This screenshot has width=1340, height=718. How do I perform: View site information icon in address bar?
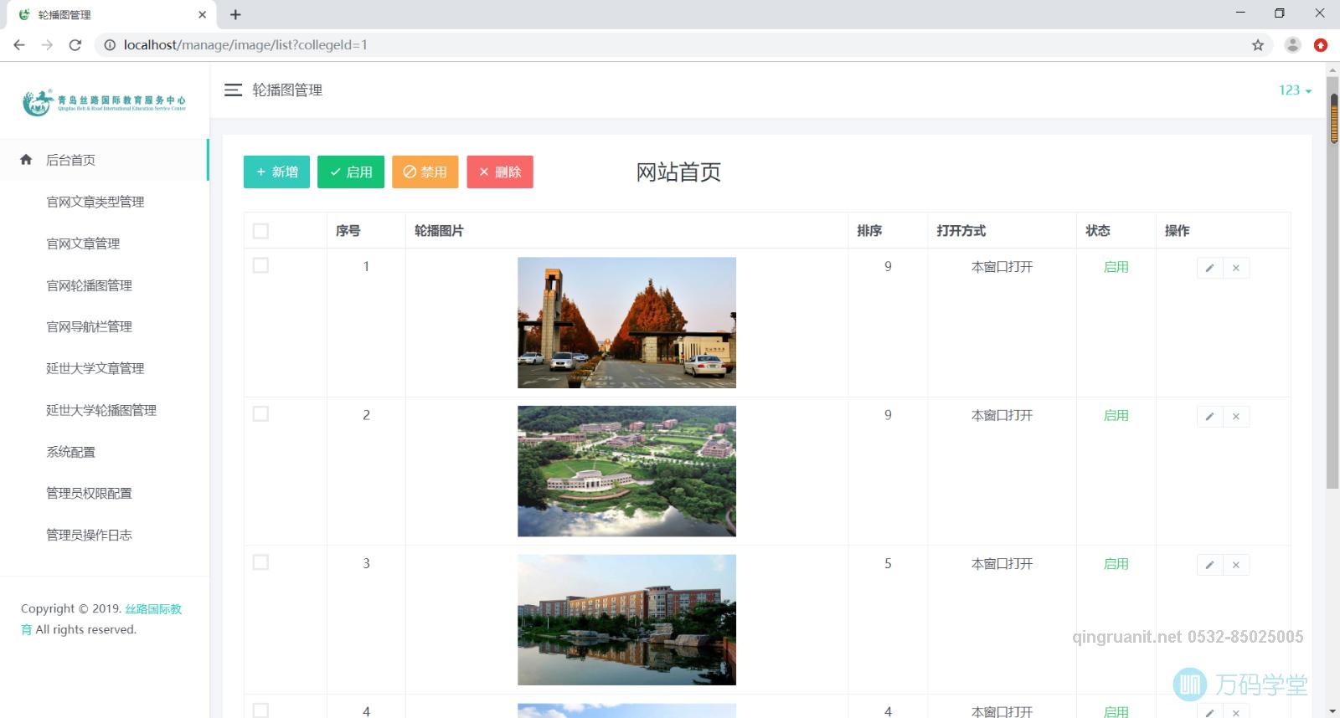tap(110, 45)
